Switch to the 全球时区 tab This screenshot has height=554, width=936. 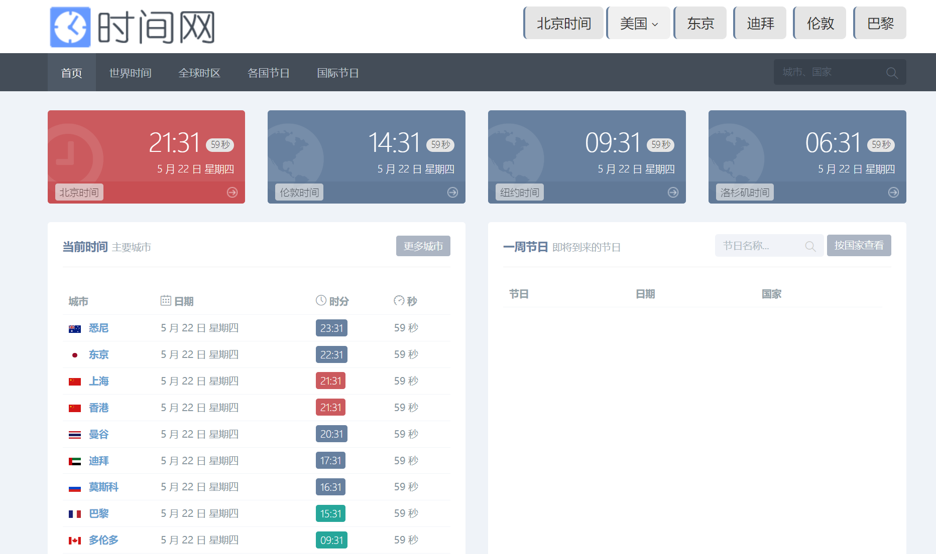199,73
